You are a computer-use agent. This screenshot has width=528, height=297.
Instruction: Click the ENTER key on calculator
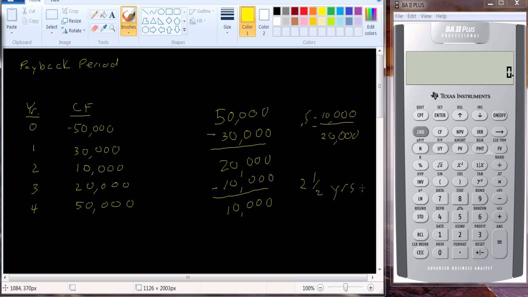[440, 115]
